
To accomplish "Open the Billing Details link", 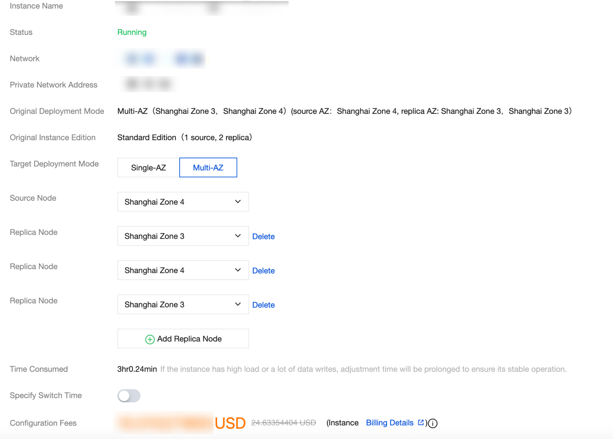I will tap(389, 423).
